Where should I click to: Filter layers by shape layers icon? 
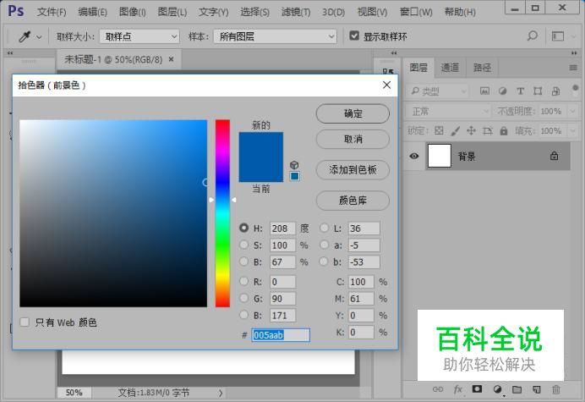click(x=538, y=91)
